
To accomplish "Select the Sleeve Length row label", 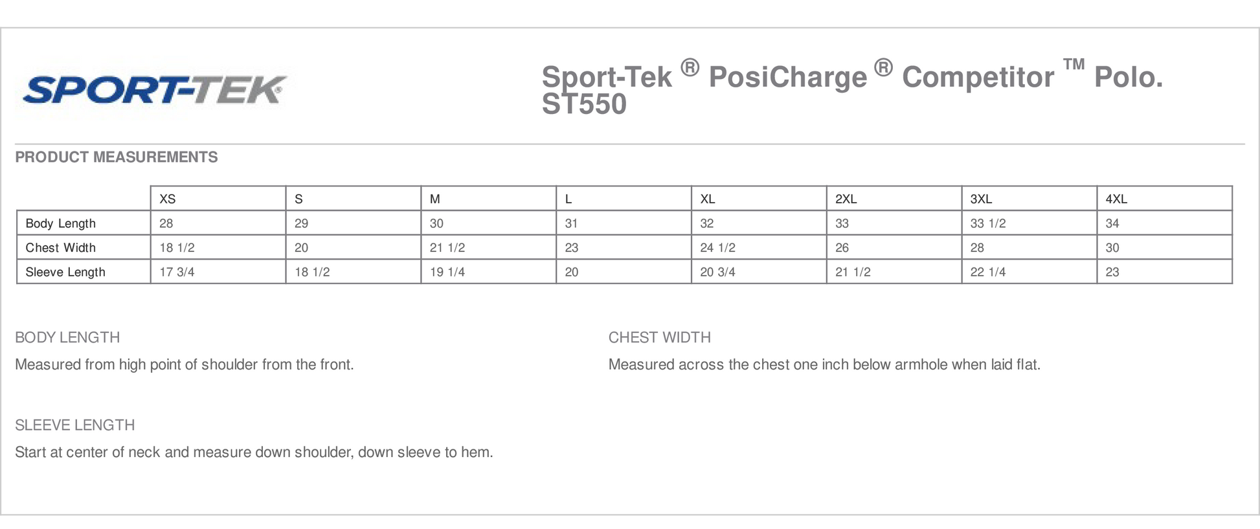I will coord(65,272).
